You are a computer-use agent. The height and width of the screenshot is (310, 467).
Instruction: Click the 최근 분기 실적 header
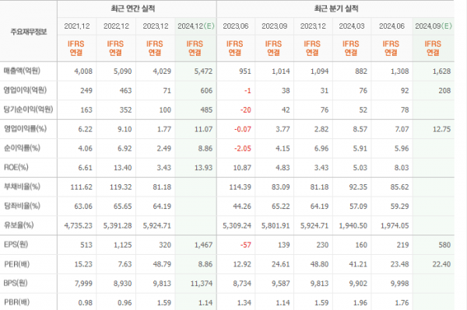336,9
